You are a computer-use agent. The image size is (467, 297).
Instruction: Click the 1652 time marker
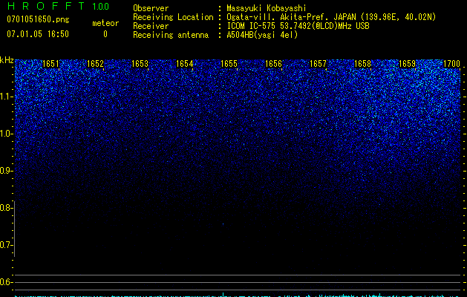[x=95, y=64]
